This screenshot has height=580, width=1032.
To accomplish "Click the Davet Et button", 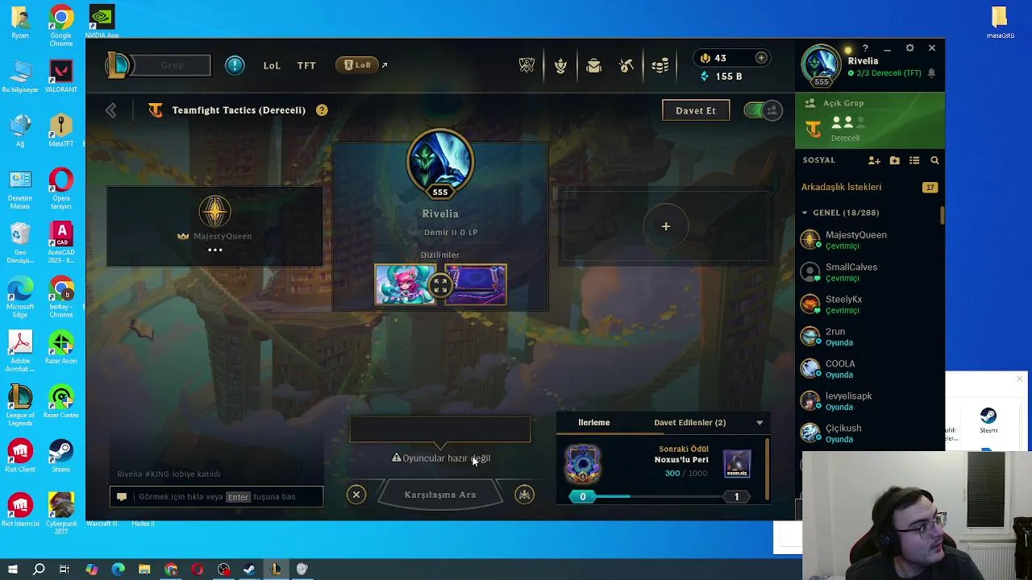I will 696,110.
